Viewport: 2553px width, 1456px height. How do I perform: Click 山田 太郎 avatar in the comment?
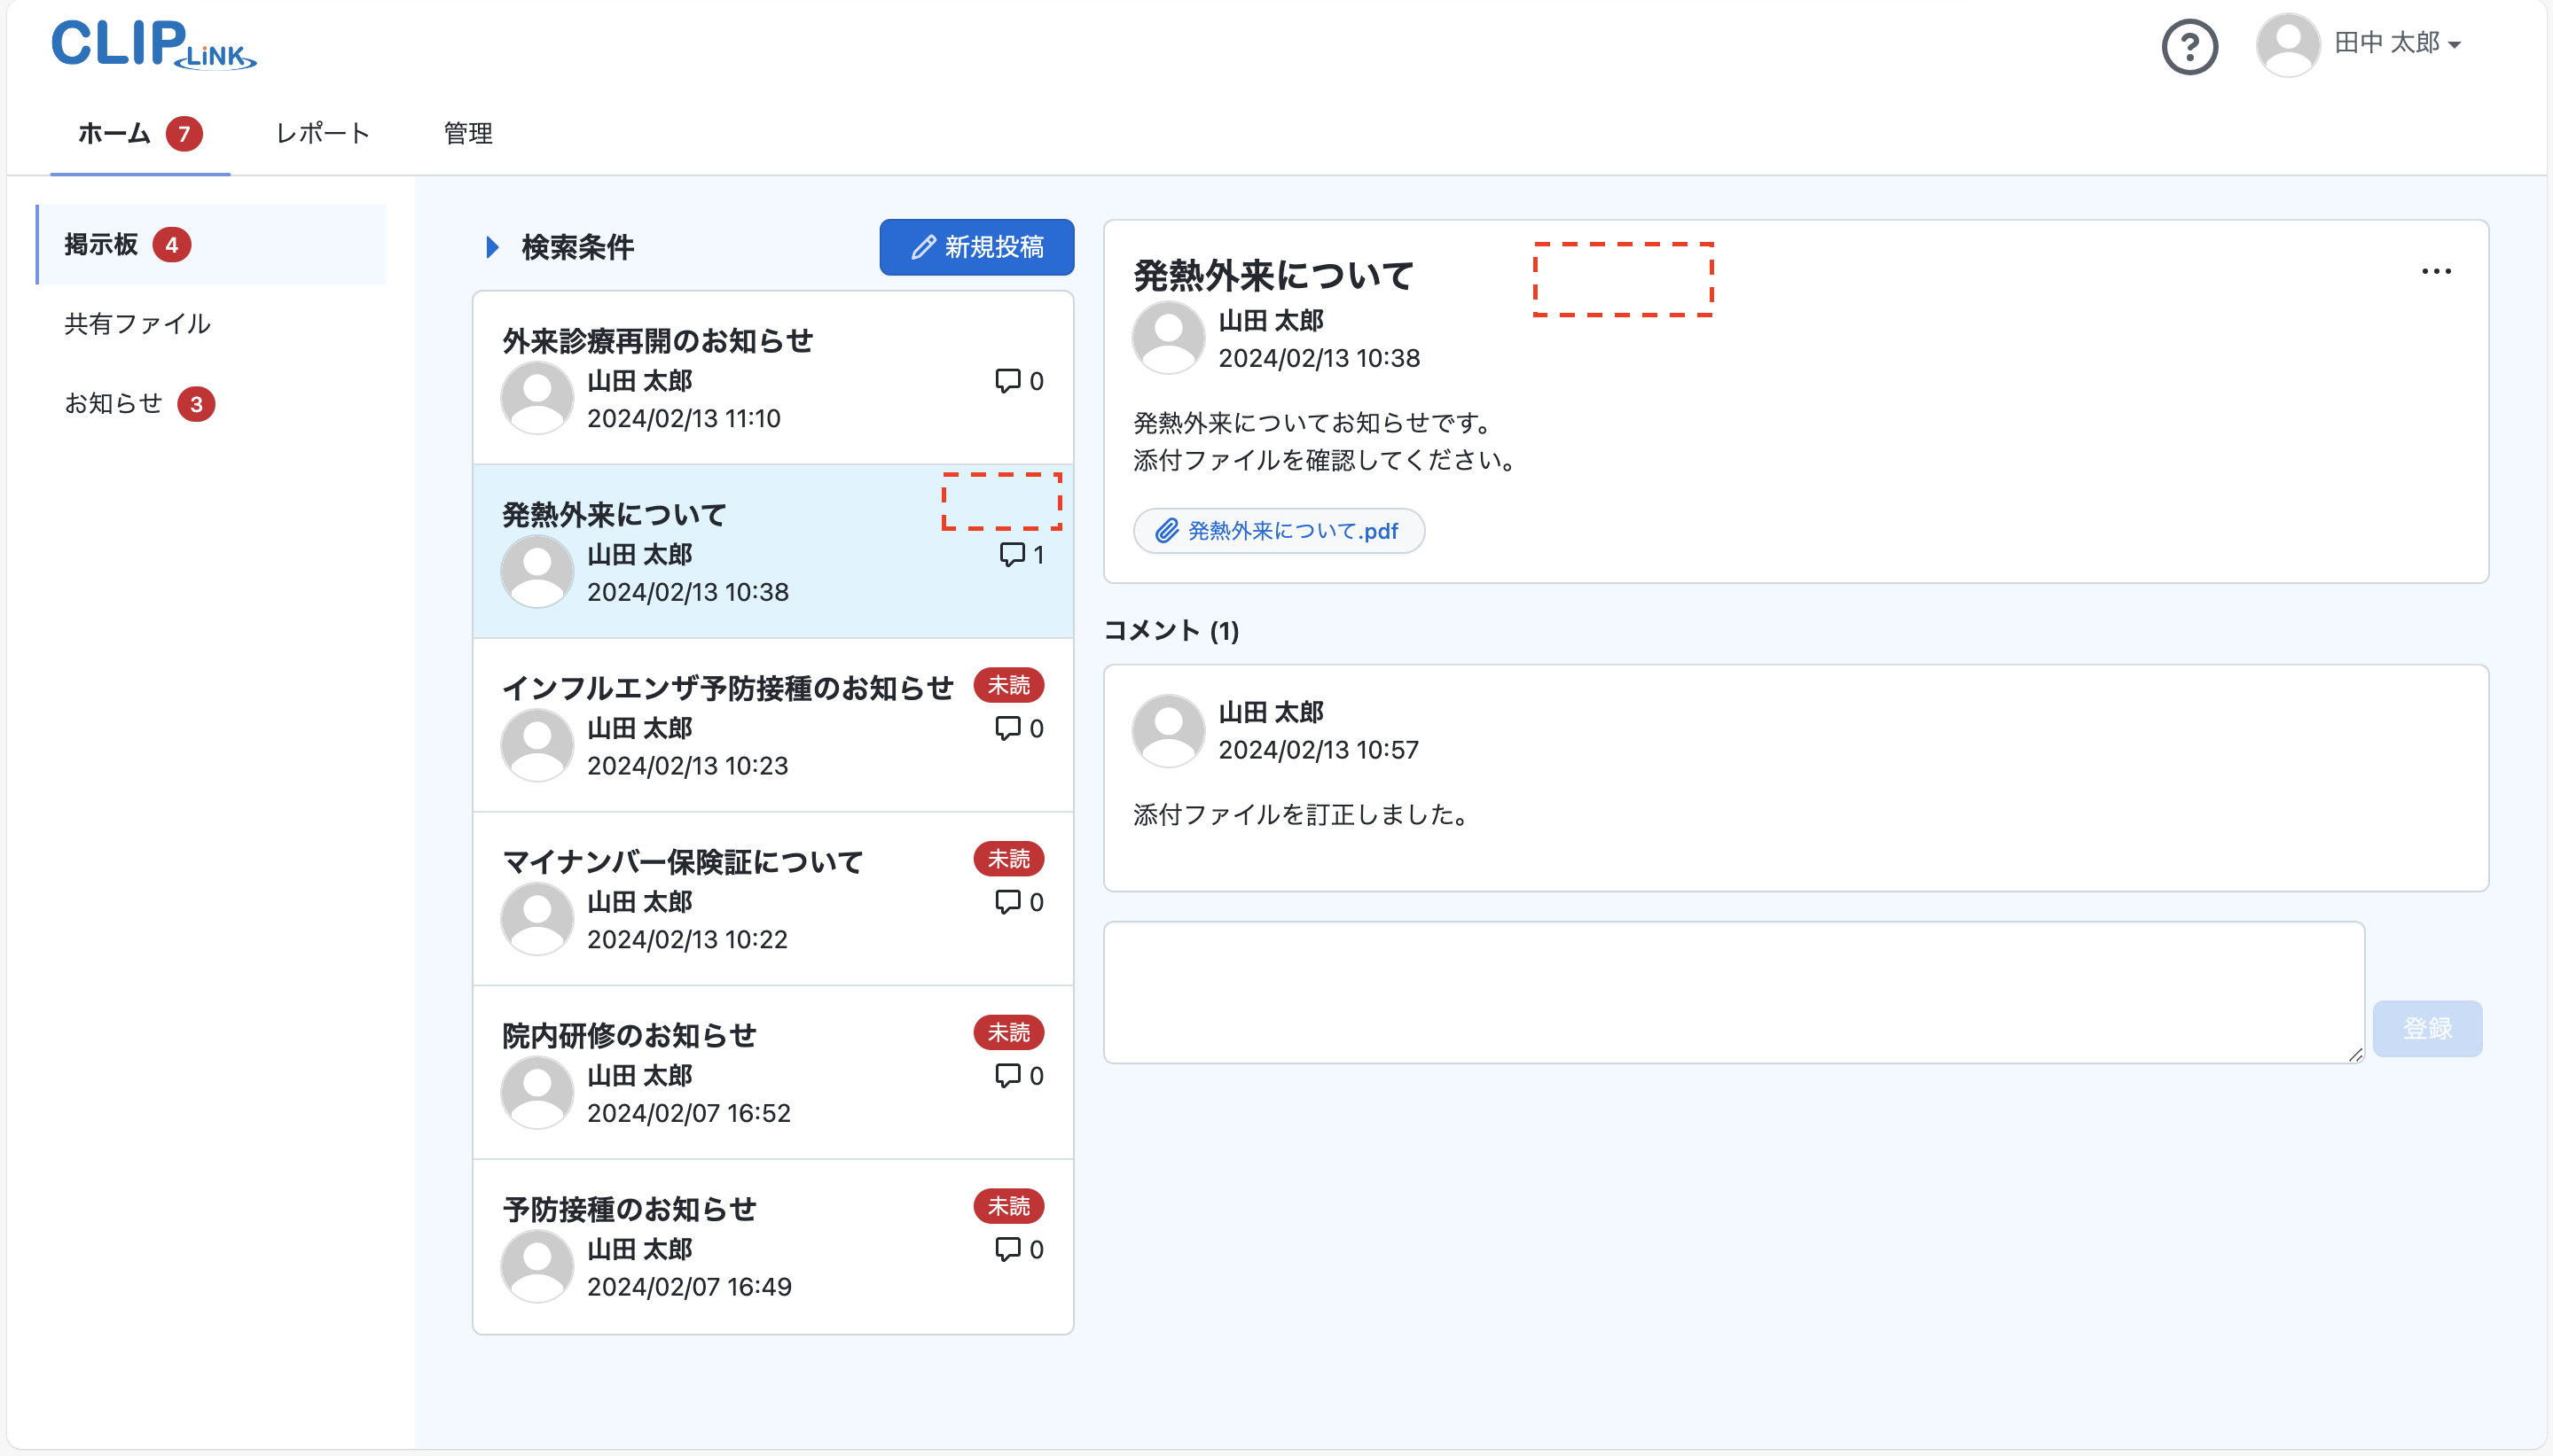pyautogui.click(x=1168, y=730)
